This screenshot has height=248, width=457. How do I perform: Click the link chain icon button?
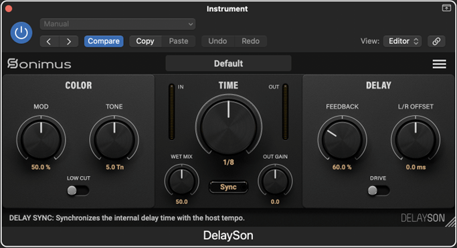click(436, 41)
